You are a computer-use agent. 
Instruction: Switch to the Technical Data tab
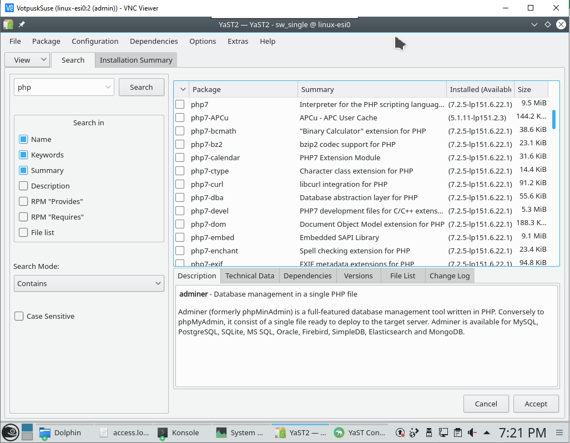pos(250,276)
